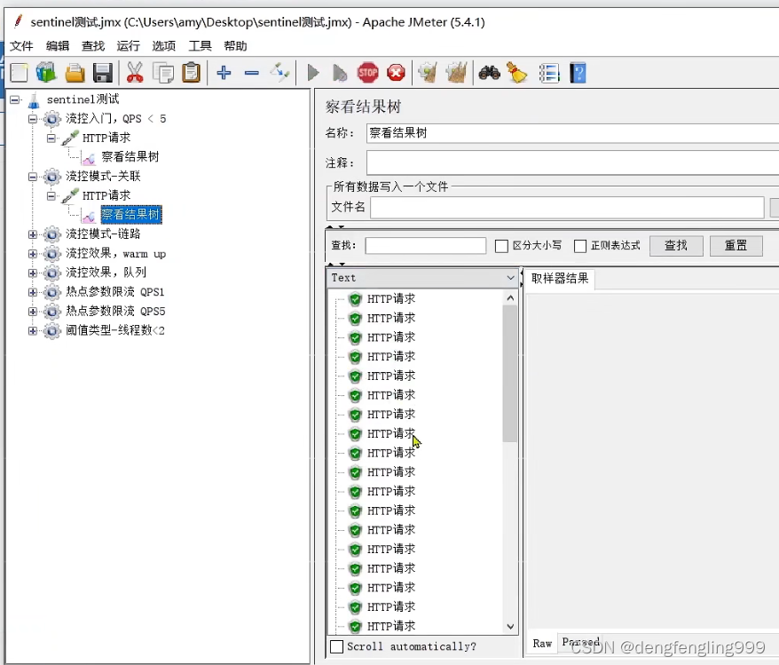Select thread group 流控入门, QPS < 5
This screenshot has height=665, width=779.
tap(115, 119)
